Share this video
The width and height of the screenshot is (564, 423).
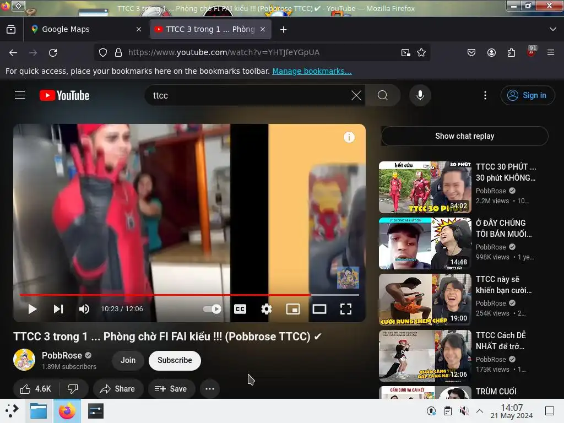(x=118, y=389)
